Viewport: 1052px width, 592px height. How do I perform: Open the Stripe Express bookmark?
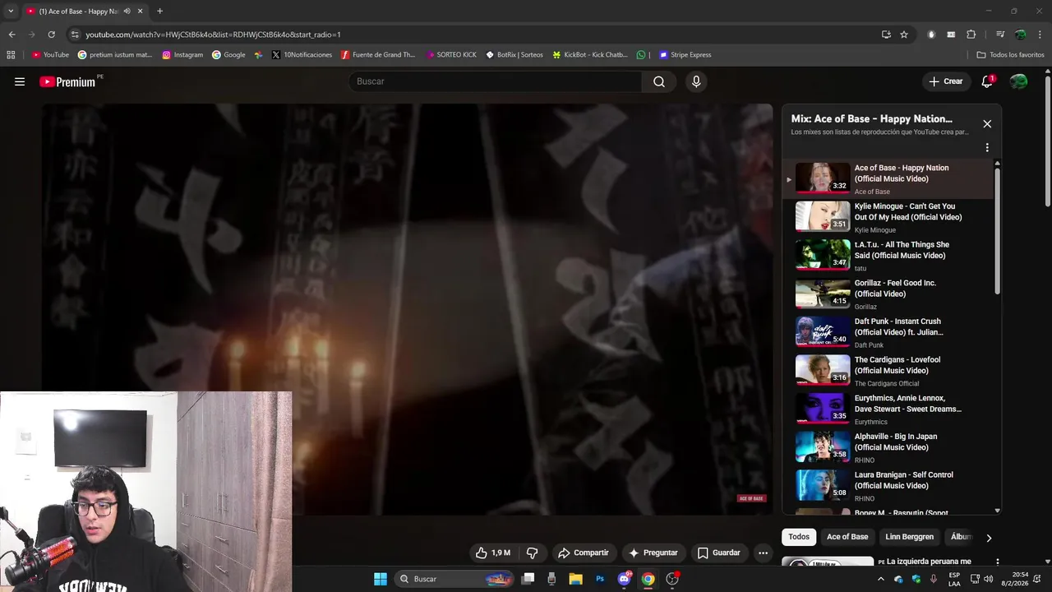click(685, 55)
